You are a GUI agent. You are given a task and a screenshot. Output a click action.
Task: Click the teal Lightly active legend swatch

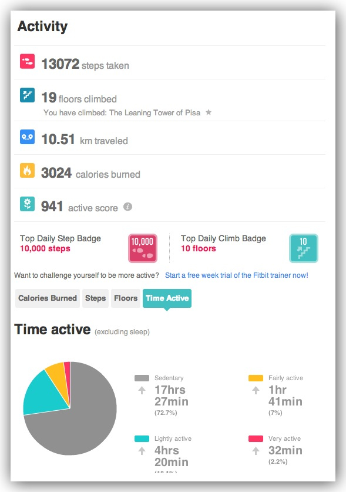pos(142,438)
